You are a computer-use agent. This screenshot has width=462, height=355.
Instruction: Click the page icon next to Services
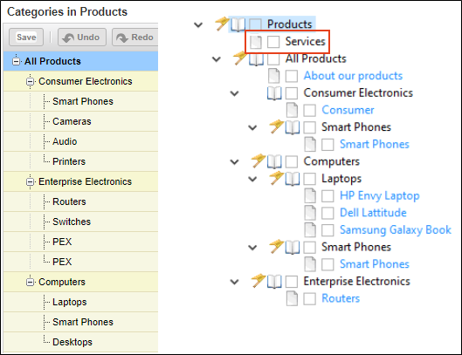(x=256, y=42)
